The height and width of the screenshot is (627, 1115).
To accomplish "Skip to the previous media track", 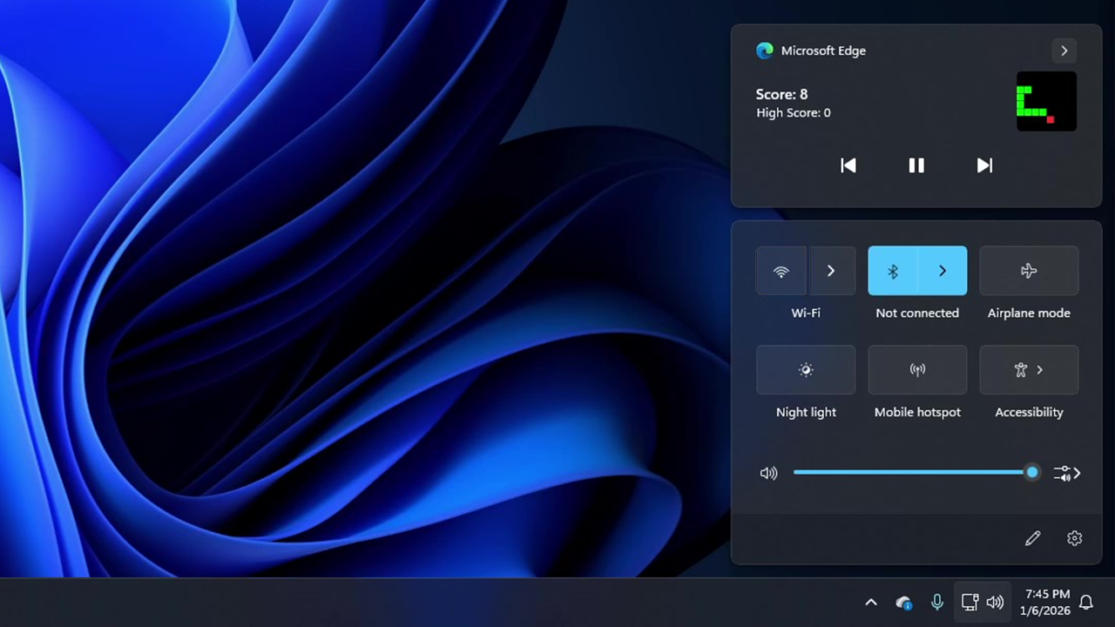I will pos(848,165).
